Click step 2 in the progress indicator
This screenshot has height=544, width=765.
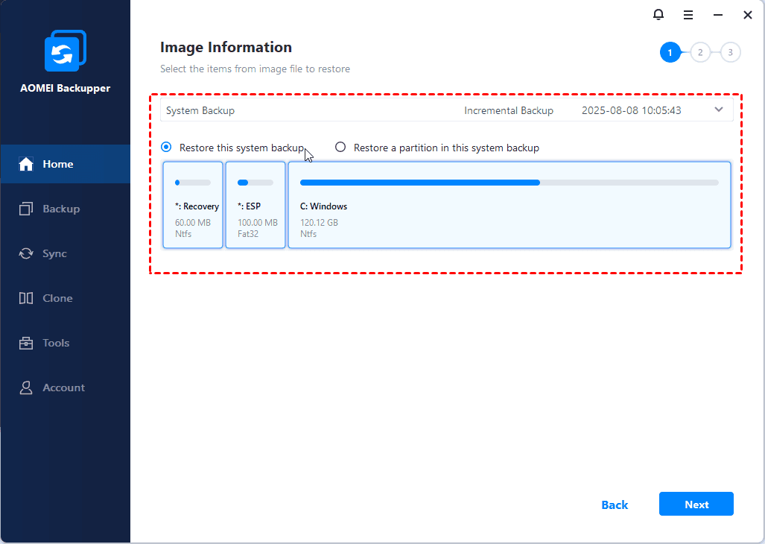pos(699,52)
